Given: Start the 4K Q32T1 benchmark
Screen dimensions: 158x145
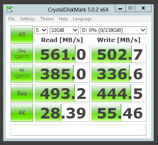Looking at the screenshot, I should [x=22, y=74].
